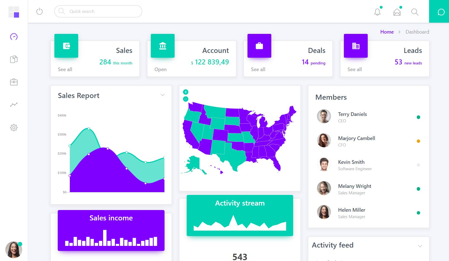Screen dimensions: 449x261
Task: Click the magnifier search icon at top right
Action: pyautogui.click(x=415, y=12)
